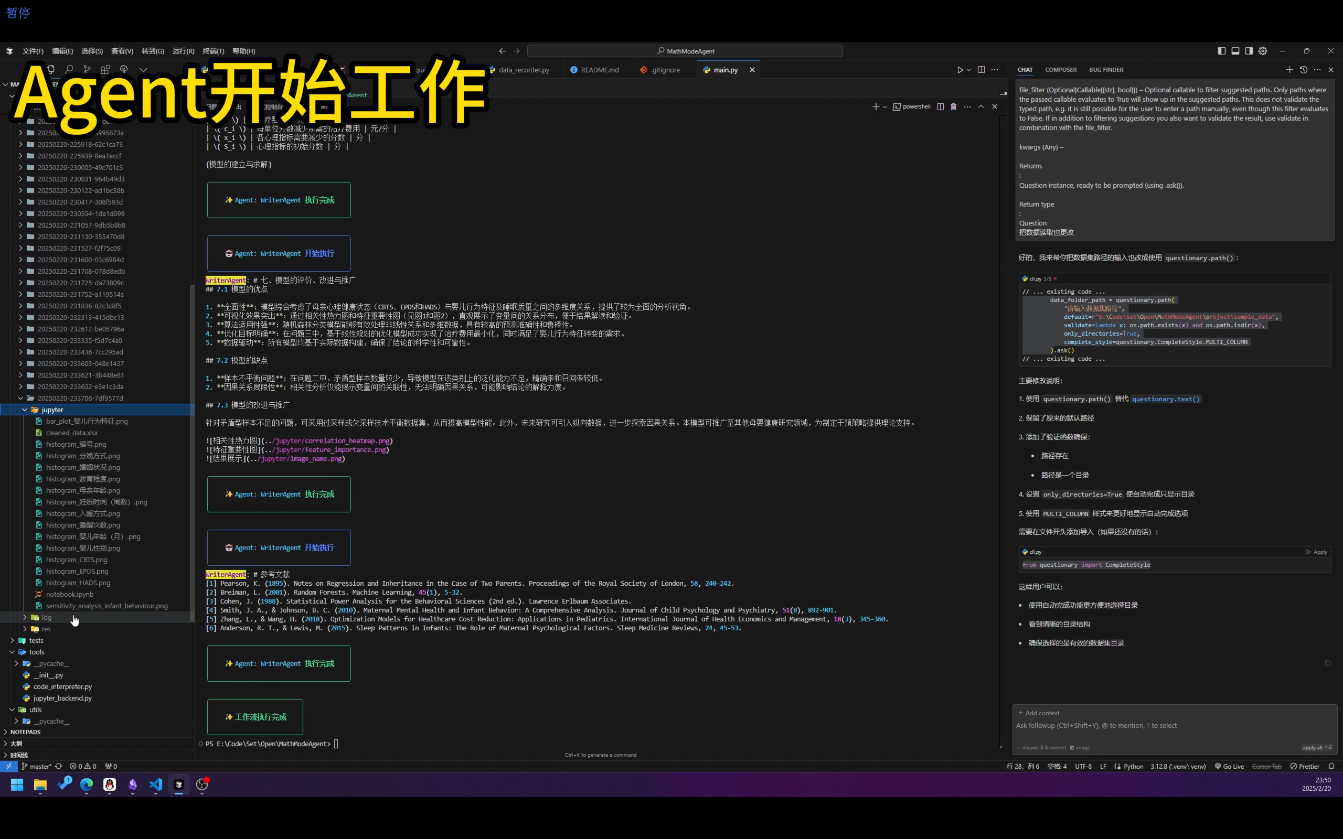
Task: Open the new terminal dropdown chevron
Action: click(x=884, y=106)
